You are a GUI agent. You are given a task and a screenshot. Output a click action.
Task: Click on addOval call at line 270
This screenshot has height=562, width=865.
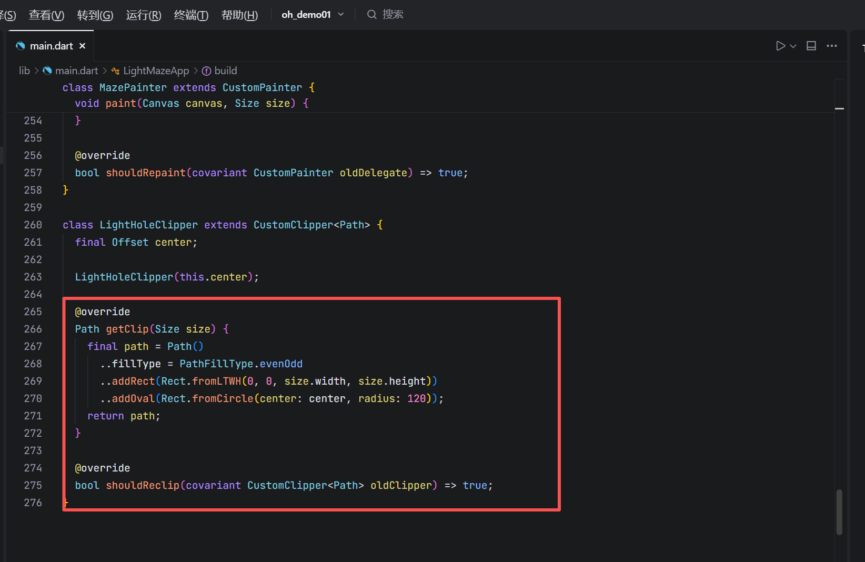pyautogui.click(x=133, y=398)
